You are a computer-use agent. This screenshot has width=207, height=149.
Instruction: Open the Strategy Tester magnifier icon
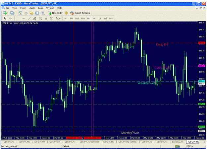(x=43, y=13)
